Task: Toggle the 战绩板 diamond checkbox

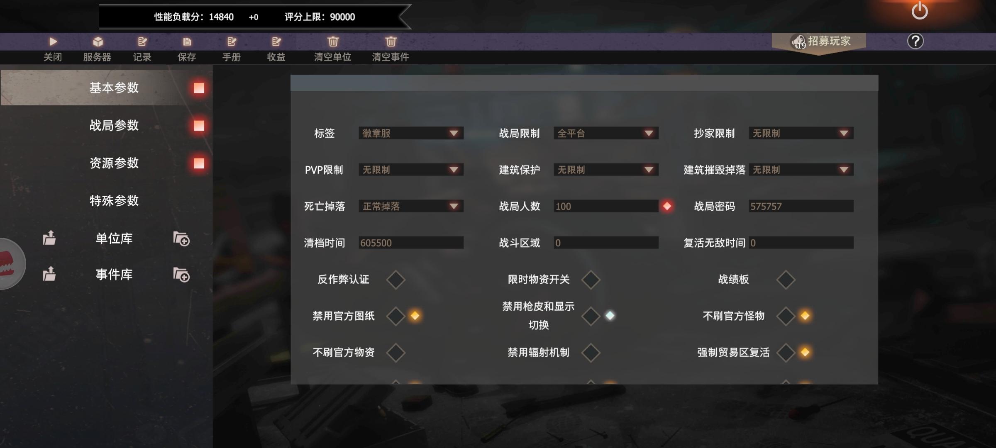Action: coord(786,280)
